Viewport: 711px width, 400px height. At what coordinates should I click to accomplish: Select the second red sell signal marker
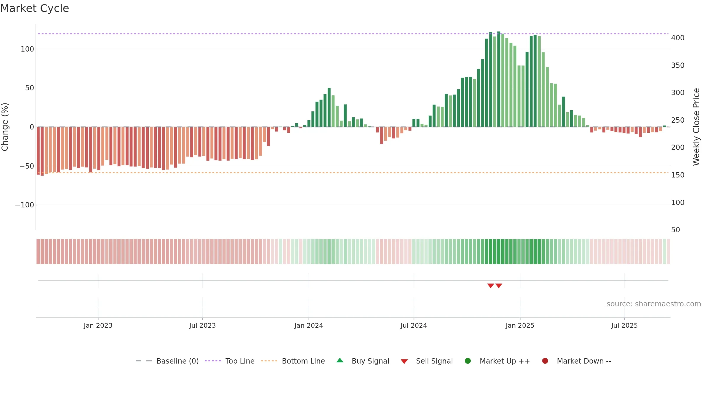(499, 286)
